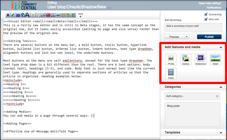This screenshot has height=140, width=227.
Task: Insert a math formula (square root icon)
Action: (x=43, y=15)
